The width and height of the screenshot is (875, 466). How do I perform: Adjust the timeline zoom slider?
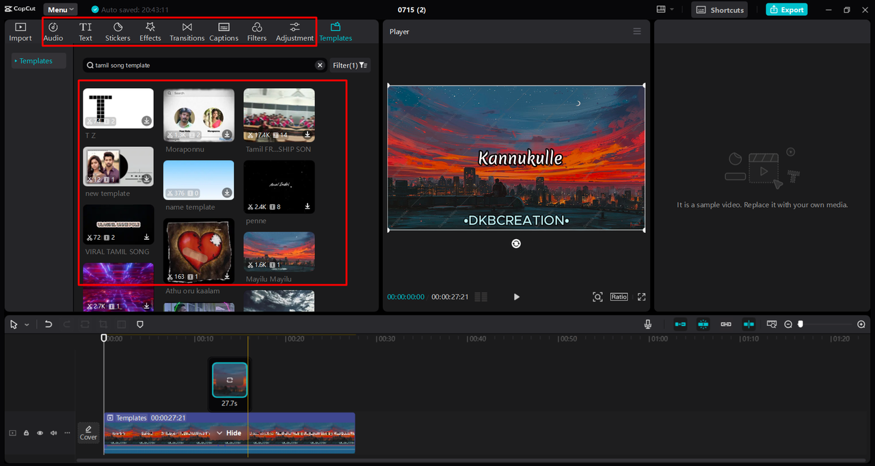coord(800,325)
